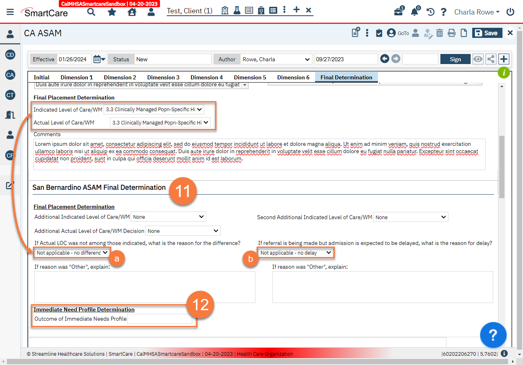This screenshot has height=365, width=523.
Task: Open the blue help question mark bubble
Action: [493, 335]
